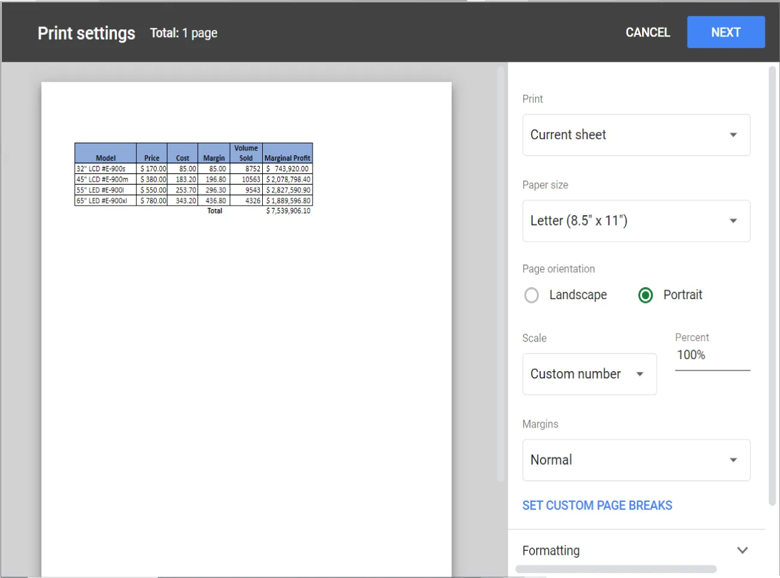
Task: Click the Margins dropdown arrow
Action: point(733,460)
